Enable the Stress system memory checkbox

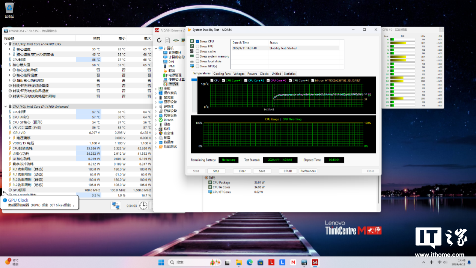point(197,56)
